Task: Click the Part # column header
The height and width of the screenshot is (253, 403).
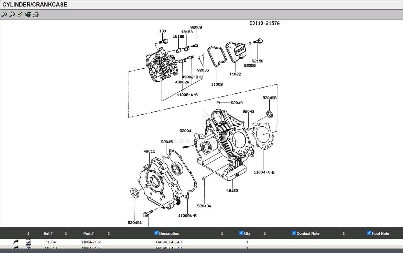Action: pyautogui.click(x=88, y=233)
